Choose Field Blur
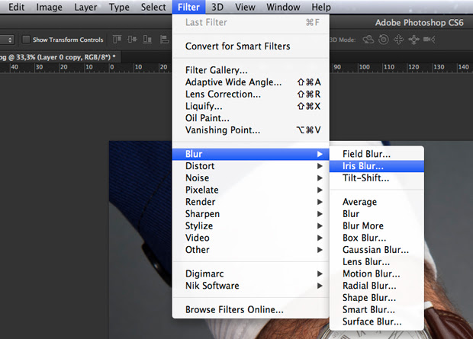This screenshot has width=473, height=339. [x=377, y=154]
